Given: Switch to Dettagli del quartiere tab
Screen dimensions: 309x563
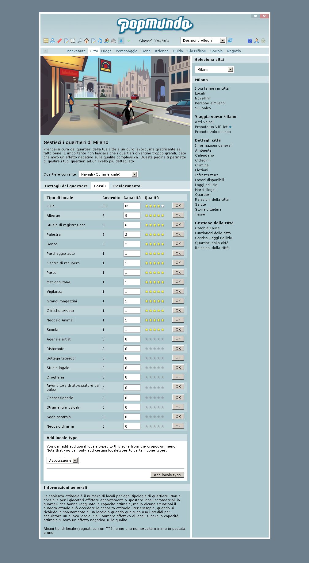Looking at the screenshot, I should click(x=67, y=186).
